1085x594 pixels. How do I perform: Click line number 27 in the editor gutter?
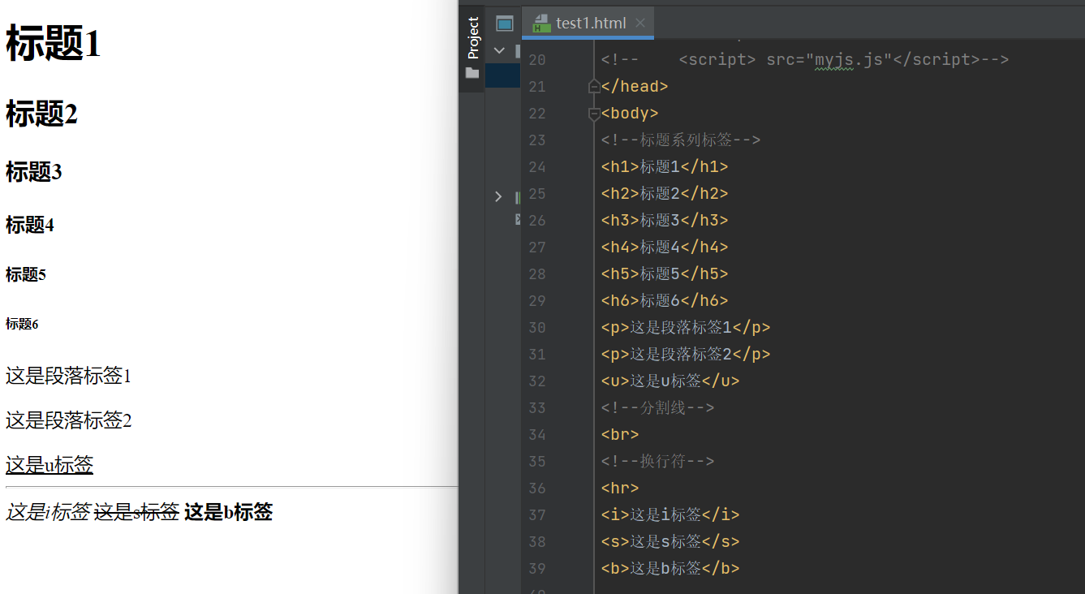[x=537, y=247]
